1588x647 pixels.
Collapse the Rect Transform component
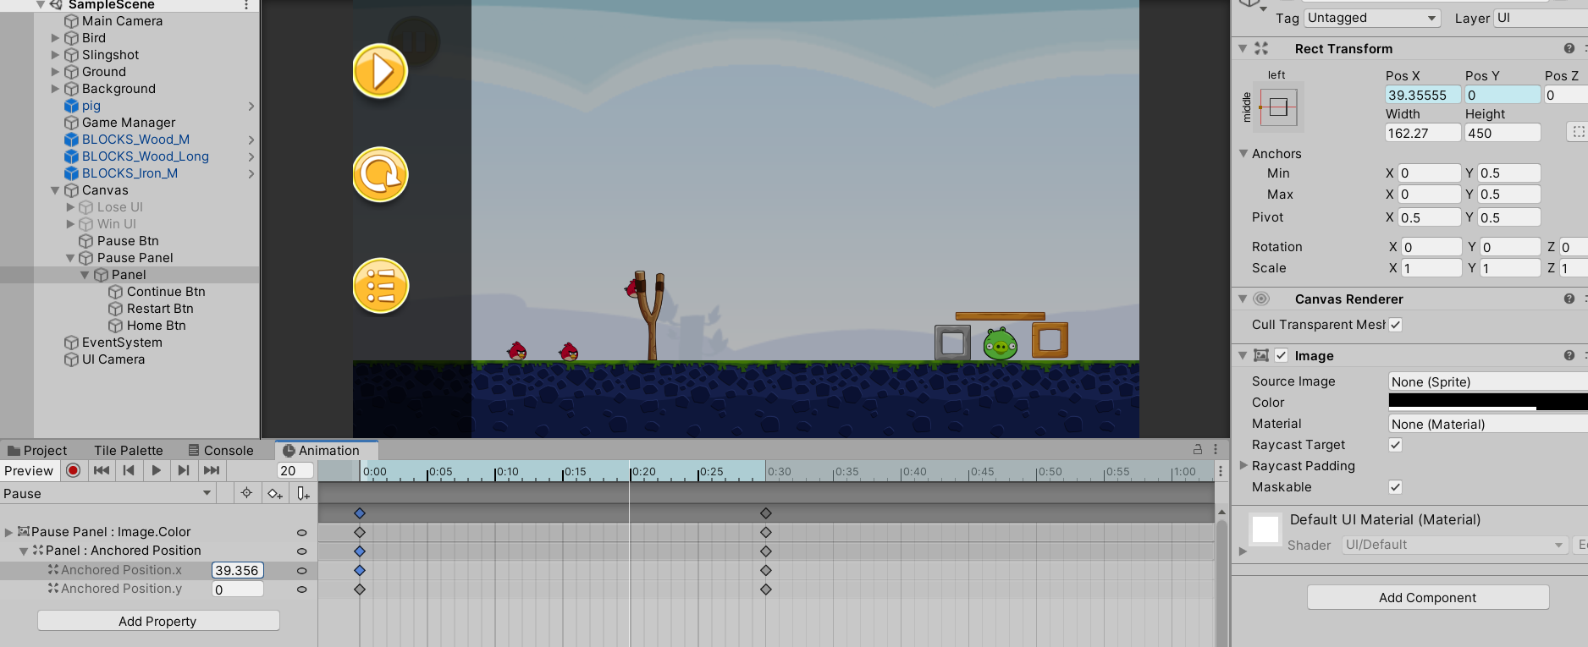tap(1243, 48)
